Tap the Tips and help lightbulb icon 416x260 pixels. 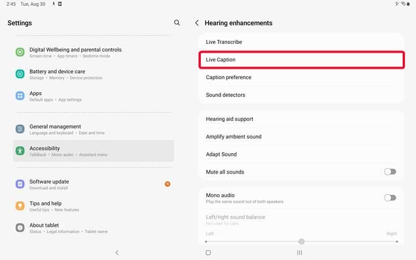tap(20, 206)
